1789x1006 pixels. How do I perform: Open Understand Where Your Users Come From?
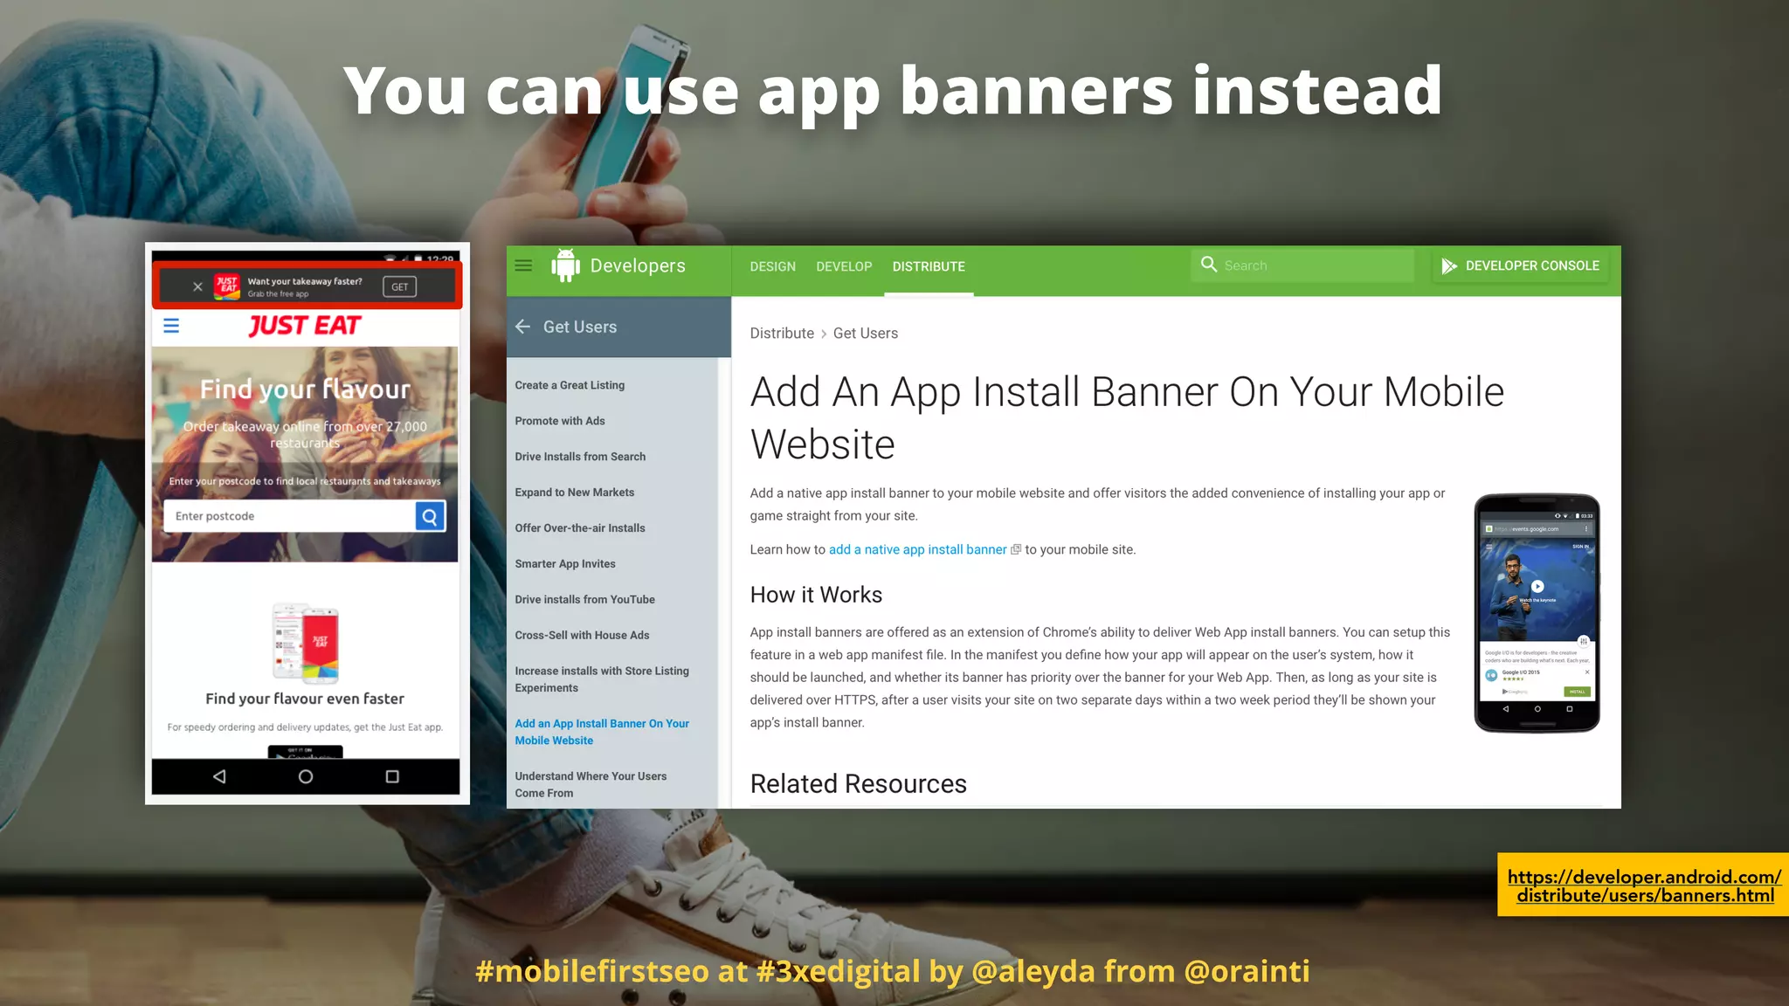(591, 784)
